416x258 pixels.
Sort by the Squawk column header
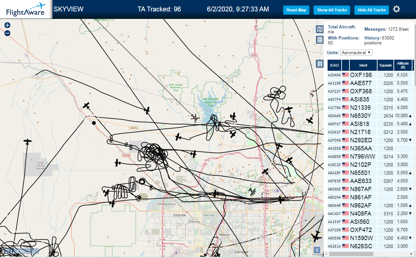click(385, 65)
